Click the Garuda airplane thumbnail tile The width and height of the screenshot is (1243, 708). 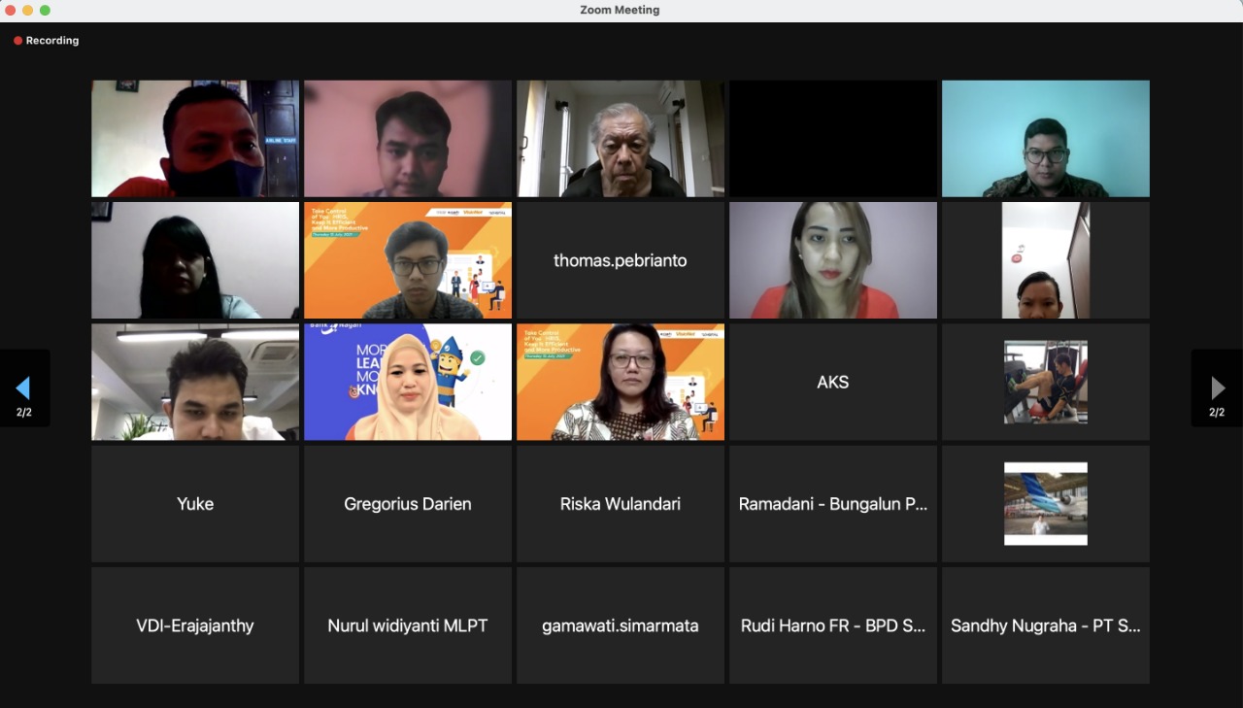[1045, 503]
